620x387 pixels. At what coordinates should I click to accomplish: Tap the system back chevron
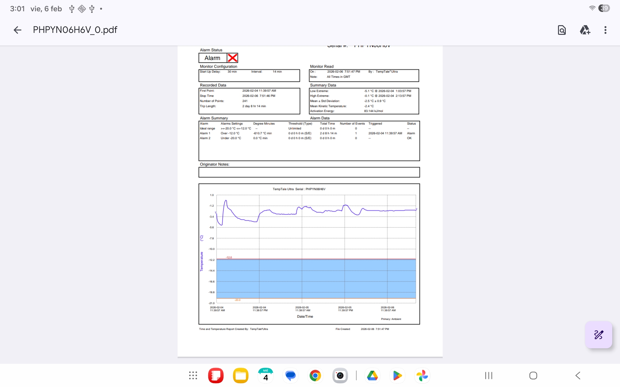point(578,375)
